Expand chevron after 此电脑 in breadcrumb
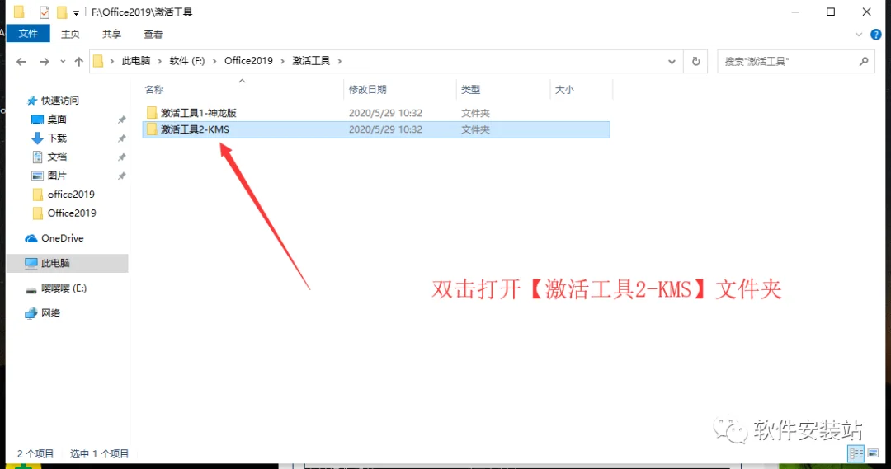 coord(161,61)
